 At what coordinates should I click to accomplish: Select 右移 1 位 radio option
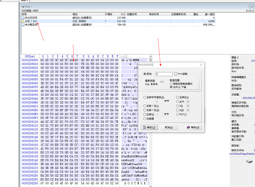pos(145,110)
